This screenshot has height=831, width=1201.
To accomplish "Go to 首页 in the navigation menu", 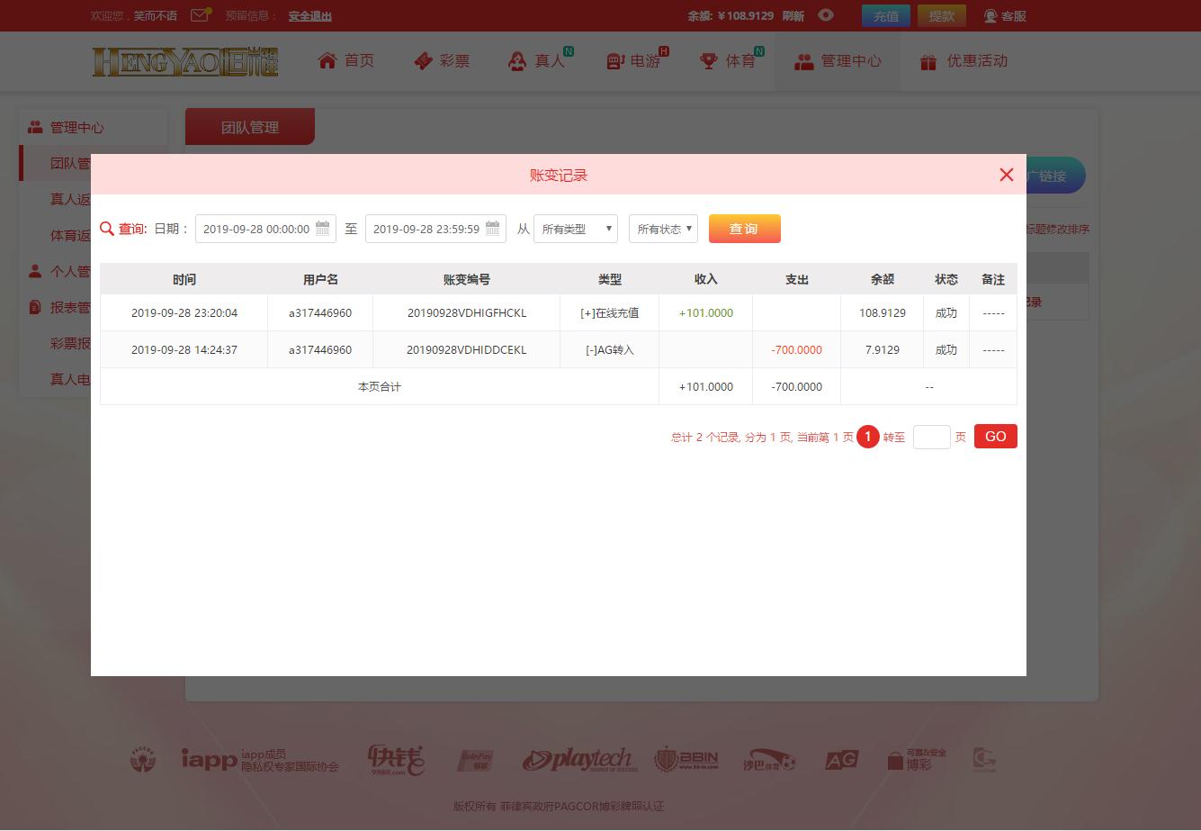I will tap(346, 60).
